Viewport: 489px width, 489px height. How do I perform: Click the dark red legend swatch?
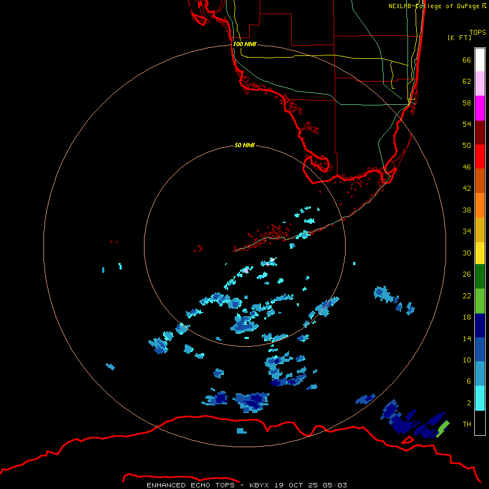[x=480, y=132]
